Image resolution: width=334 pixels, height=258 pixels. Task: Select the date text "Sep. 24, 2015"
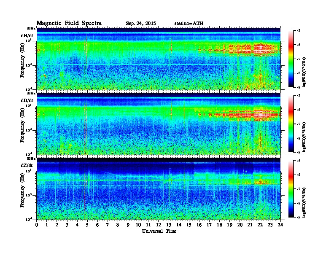click(x=141, y=24)
